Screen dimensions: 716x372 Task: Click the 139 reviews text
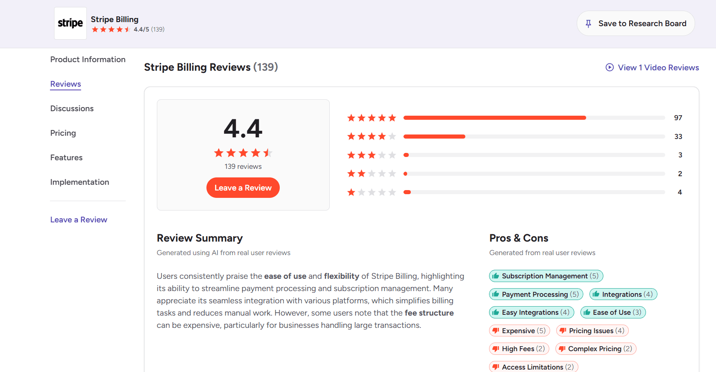coord(243,166)
